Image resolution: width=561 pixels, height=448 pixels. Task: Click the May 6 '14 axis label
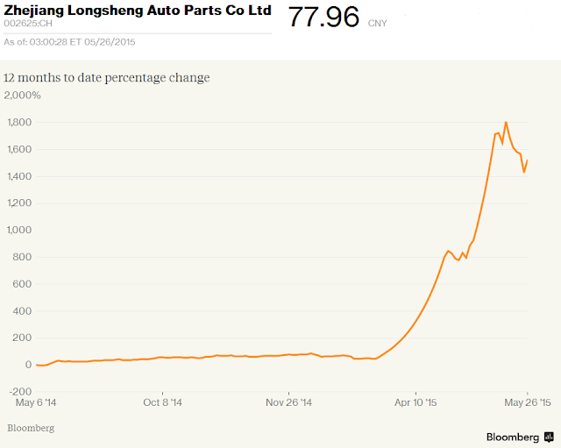click(x=36, y=402)
